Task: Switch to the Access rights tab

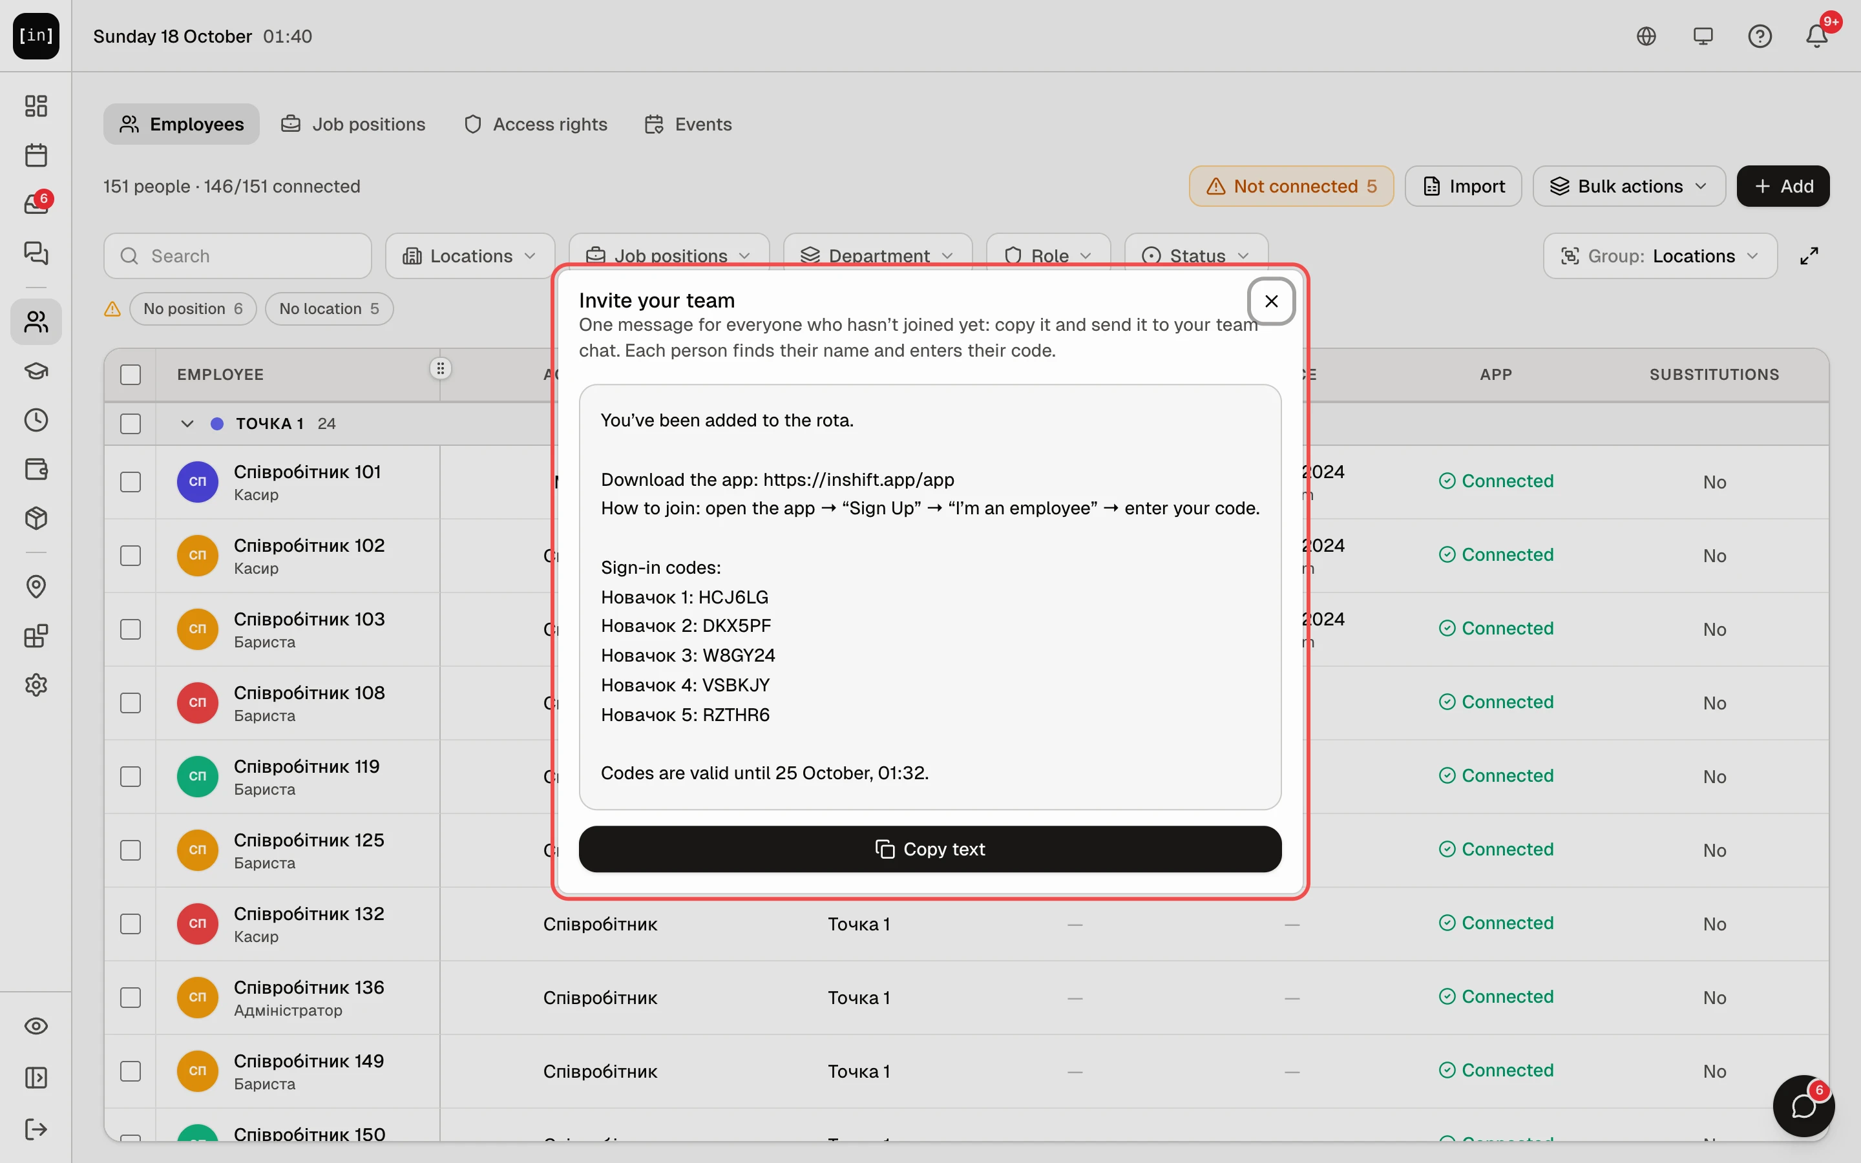Action: coord(536,124)
